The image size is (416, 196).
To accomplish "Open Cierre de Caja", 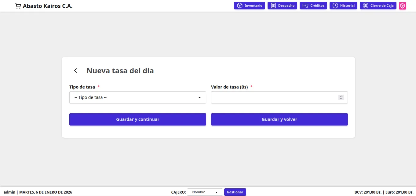I will pyautogui.click(x=378, y=6).
